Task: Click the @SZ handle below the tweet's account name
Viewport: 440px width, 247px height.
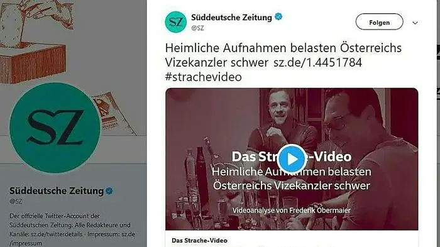Action: [x=197, y=28]
